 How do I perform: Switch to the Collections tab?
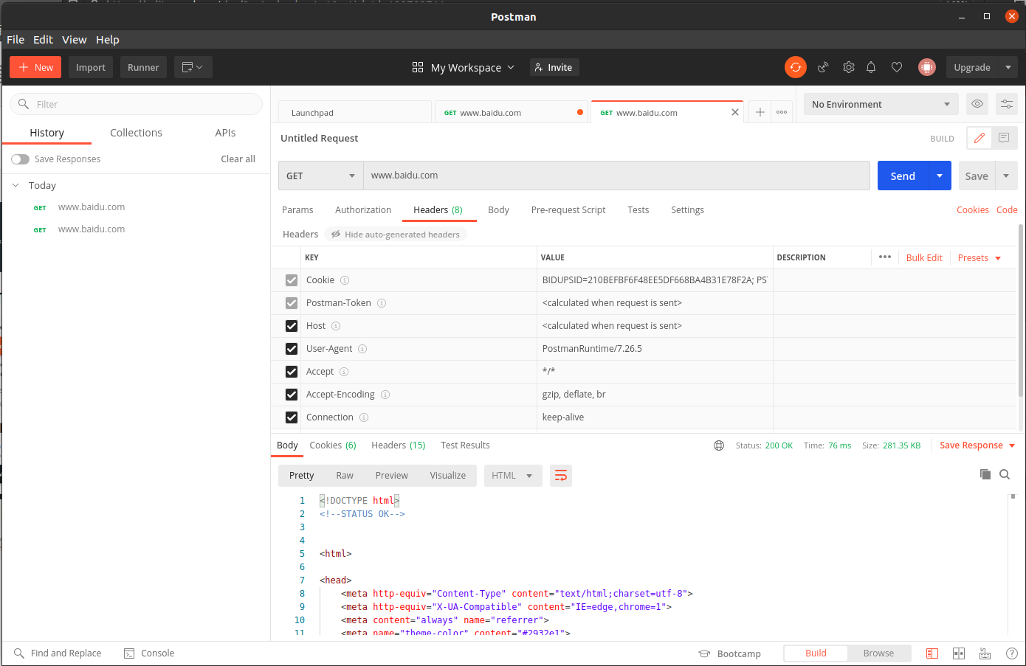point(136,133)
